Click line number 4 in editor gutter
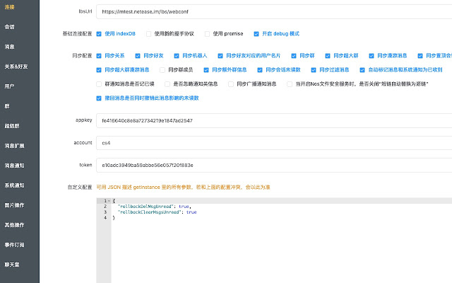This screenshot has height=283, width=452. tap(105, 218)
